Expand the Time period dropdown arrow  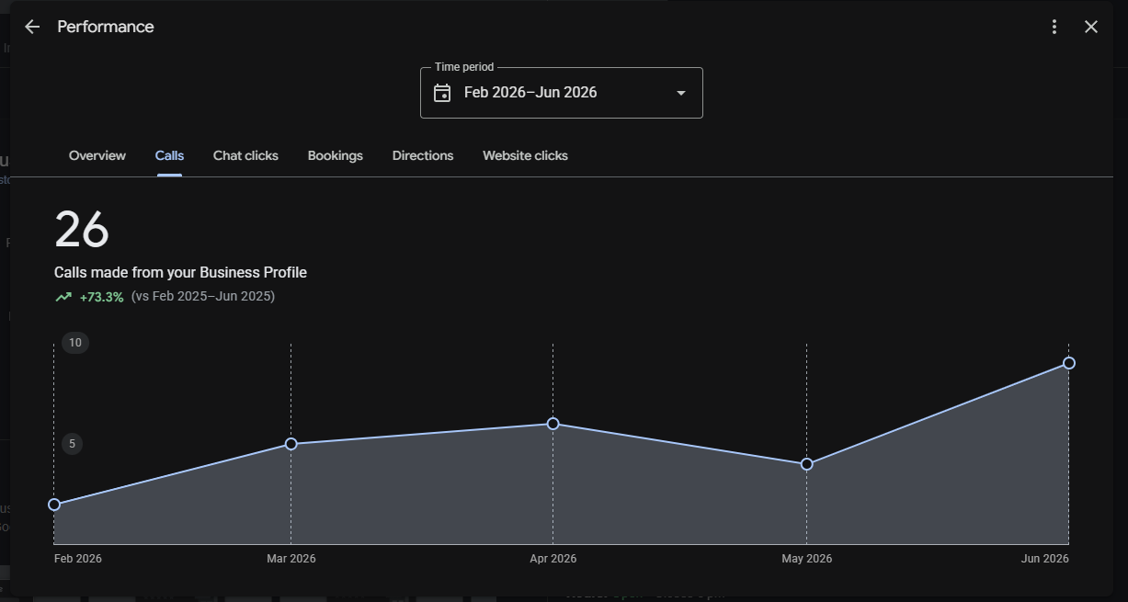pyautogui.click(x=681, y=93)
